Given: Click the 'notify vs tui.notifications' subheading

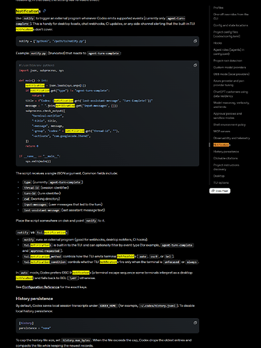Looking at the screenshot, I should click(42, 232).
